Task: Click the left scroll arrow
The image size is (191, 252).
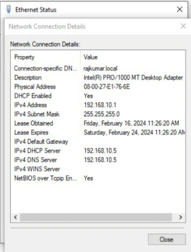Action: 15,217
